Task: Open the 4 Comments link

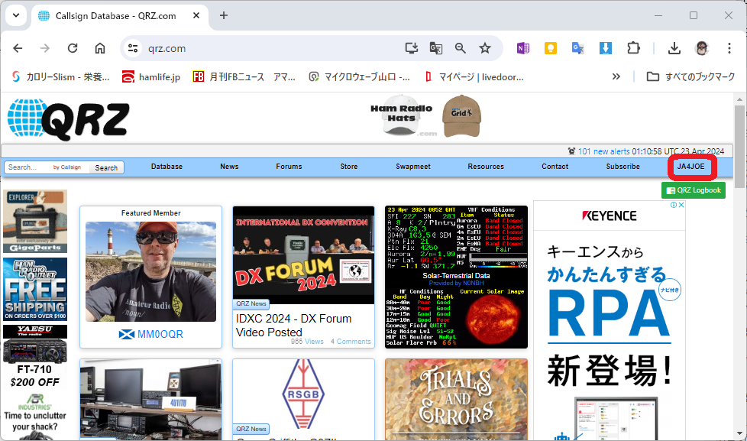Action: (x=351, y=342)
